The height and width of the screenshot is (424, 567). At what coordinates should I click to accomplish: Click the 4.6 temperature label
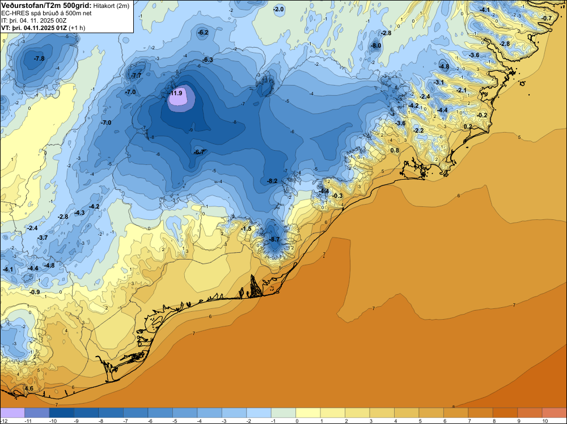(x=29, y=389)
